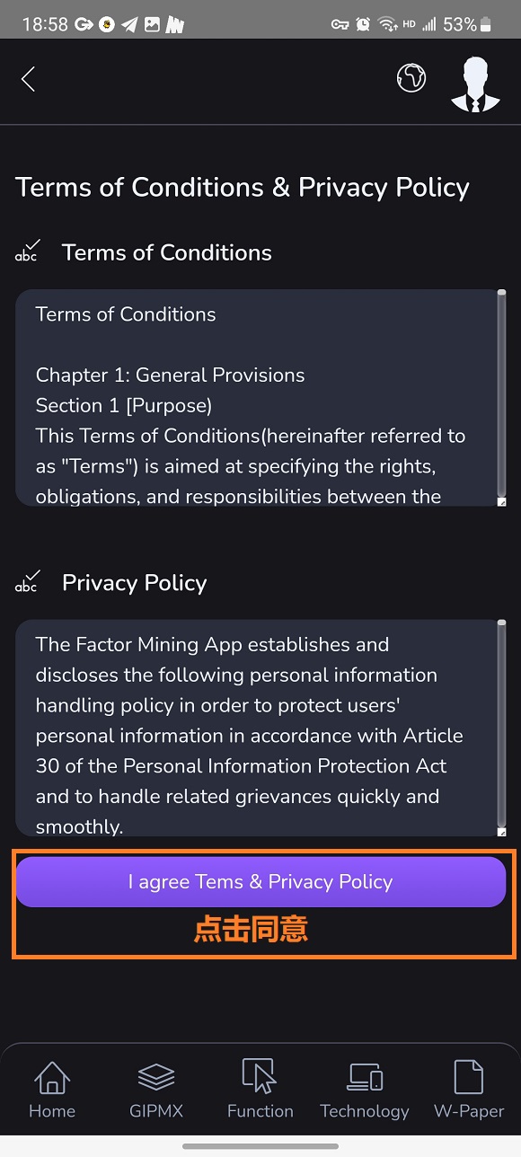Click the Terms of Conditions scrollbar
The image size is (521, 1157).
pos(501,395)
